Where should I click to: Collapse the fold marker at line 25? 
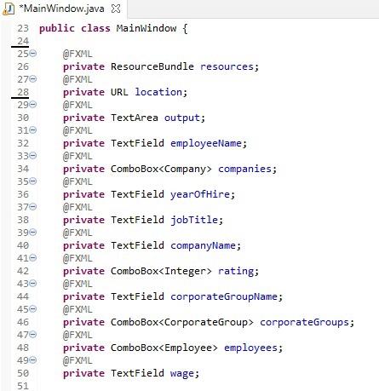click(x=33, y=54)
